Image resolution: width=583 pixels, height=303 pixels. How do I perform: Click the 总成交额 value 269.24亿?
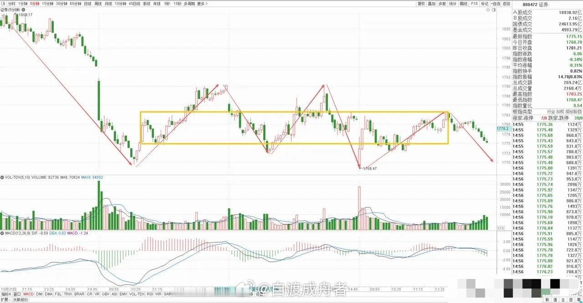(573, 83)
